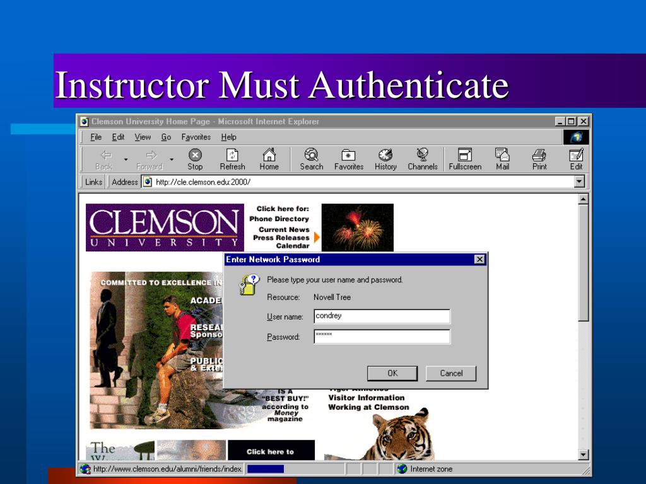Click Cancel in the password dialog
646x484 pixels.
point(451,373)
